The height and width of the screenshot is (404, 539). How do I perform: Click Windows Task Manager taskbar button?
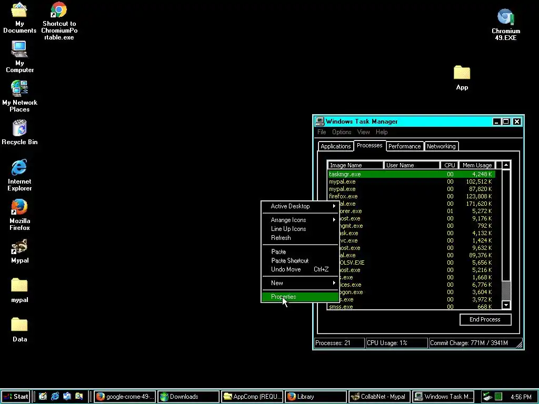[x=443, y=397]
